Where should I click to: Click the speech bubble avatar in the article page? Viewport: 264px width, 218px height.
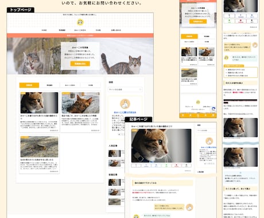click(x=189, y=207)
